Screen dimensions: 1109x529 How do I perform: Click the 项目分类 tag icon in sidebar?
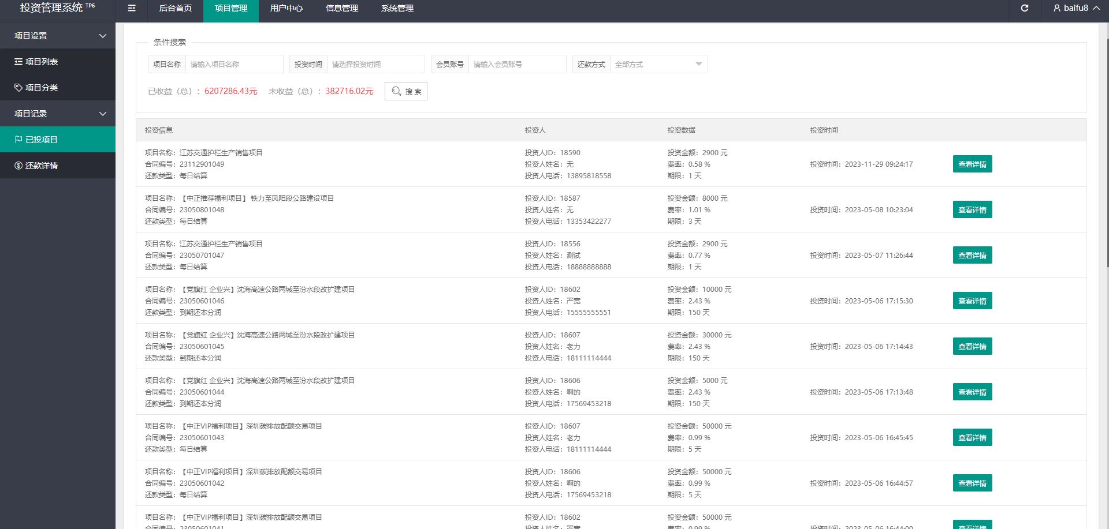tap(18, 88)
